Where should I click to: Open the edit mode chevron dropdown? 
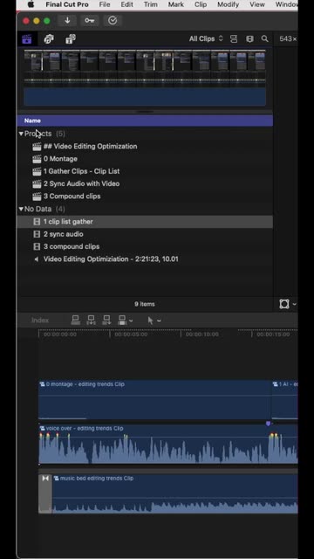coord(131,321)
